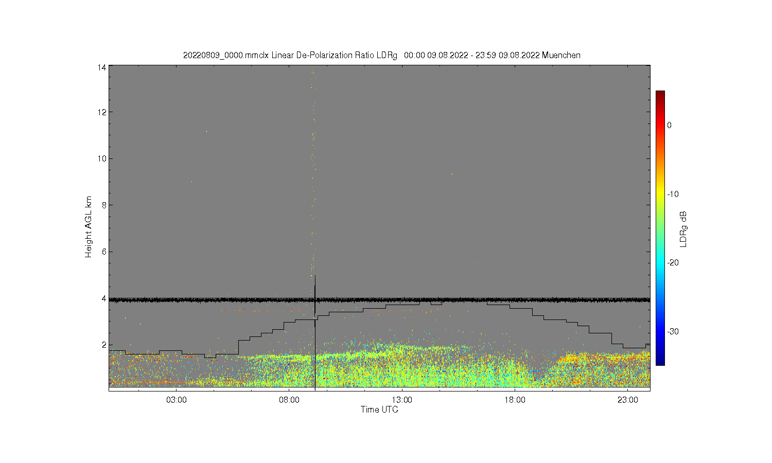Click the '-30' colorbar tick label
Viewport: 772px width, 463px height.
point(673,331)
